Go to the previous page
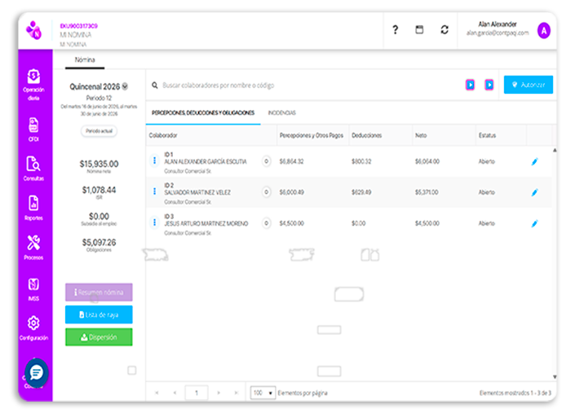 click(175, 393)
